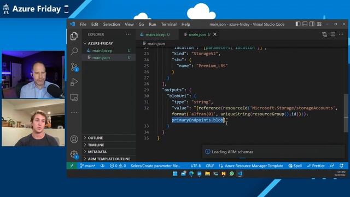This screenshot has width=350, height=197.
Task: Open the Edit menu
Action: pyautogui.click(x=95, y=24)
